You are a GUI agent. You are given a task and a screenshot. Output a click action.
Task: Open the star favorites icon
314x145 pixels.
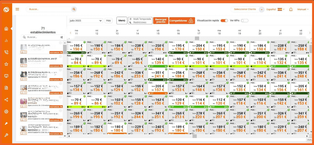click(x=6, y=64)
